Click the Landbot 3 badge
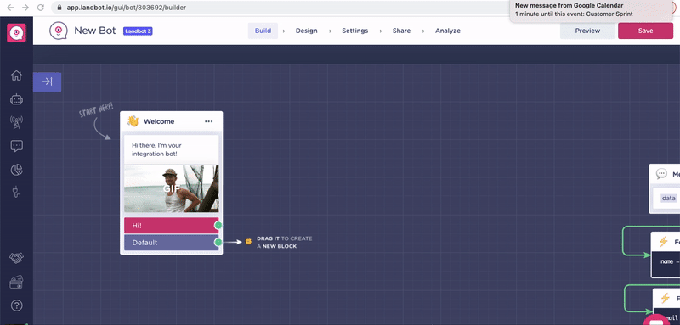Image resolution: width=680 pixels, height=325 pixels. tap(138, 31)
